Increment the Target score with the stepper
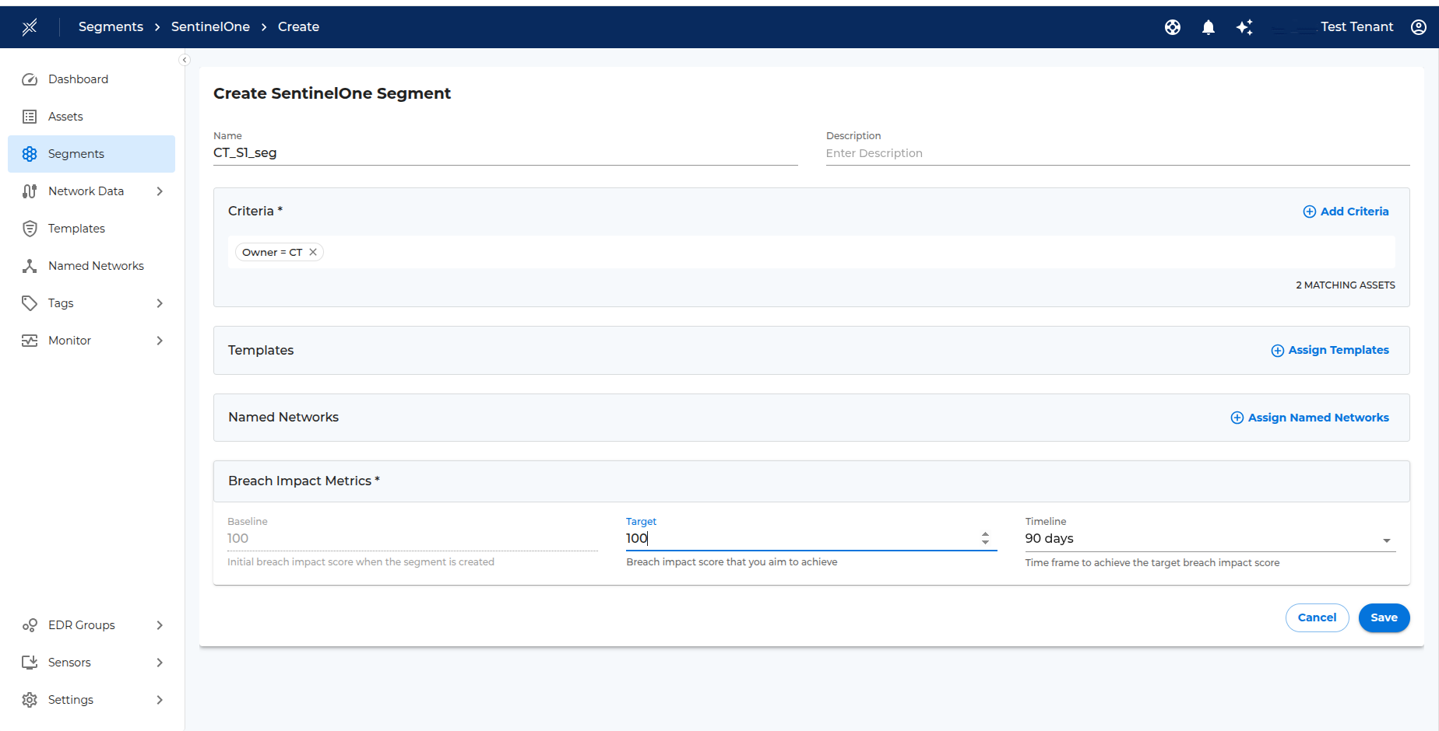 (986, 534)
